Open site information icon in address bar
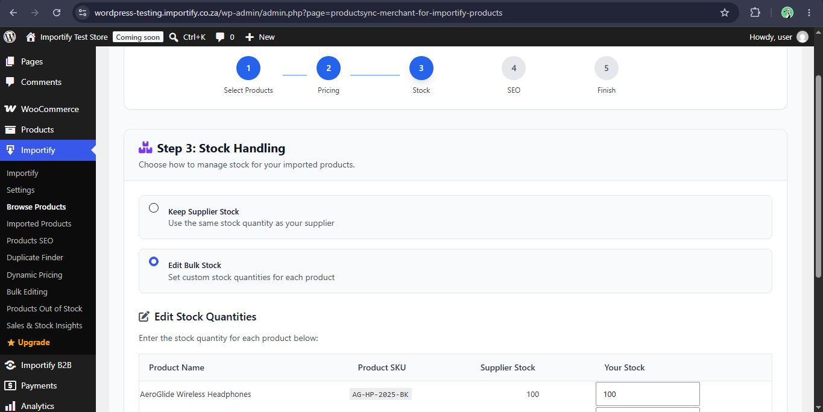 click(83, 13)
